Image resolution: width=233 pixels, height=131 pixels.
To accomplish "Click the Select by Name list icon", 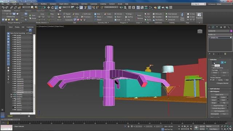I will click(36, 7).
